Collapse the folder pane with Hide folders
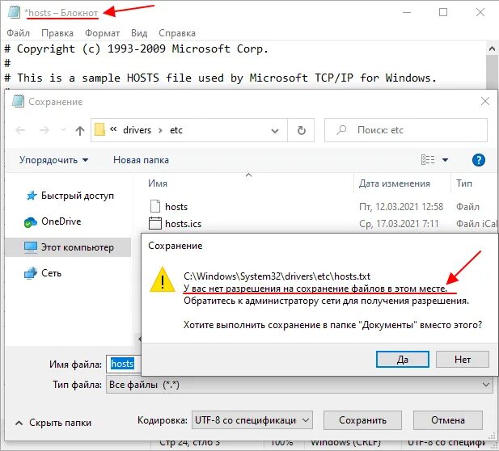Viewport: 499px width, 451px height. point(53,423)
